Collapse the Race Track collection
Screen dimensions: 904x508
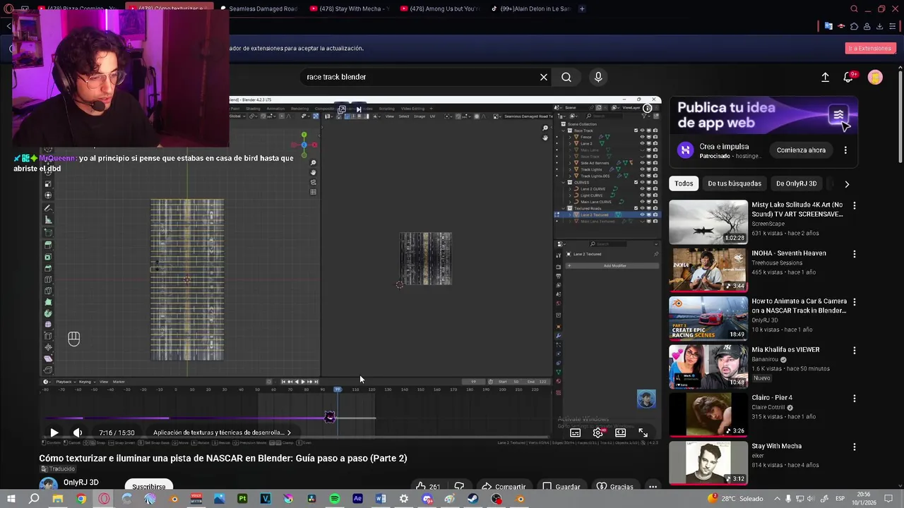[x=563, y=131]
